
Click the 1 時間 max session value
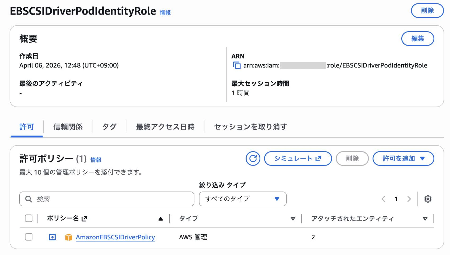pyautogui.click(x=240, y=93)
